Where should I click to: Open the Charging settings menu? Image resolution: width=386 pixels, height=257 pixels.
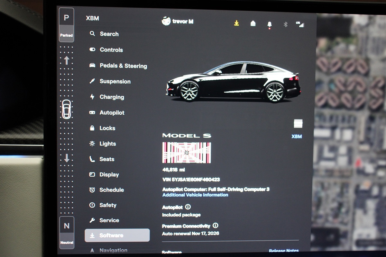[x=112, y=97]
